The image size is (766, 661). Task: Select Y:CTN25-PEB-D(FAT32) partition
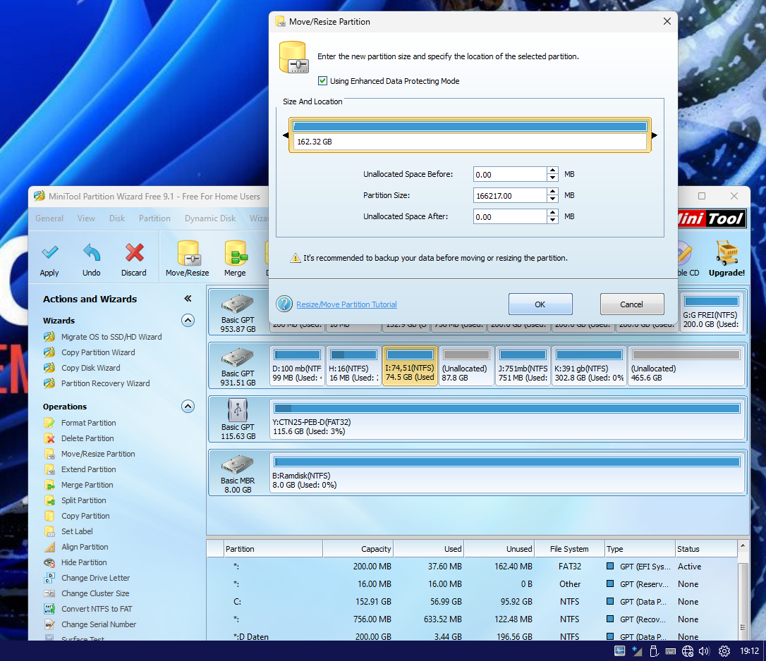[x=507, y=419]
